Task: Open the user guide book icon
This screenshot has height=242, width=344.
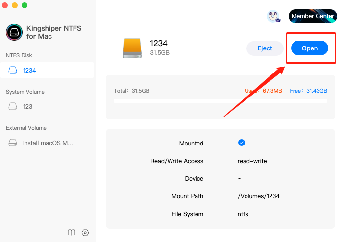Action: coord(72,232)
